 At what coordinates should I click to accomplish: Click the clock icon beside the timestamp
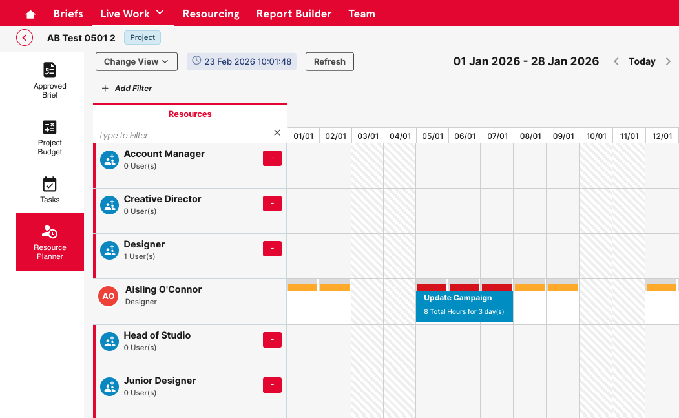196,61
